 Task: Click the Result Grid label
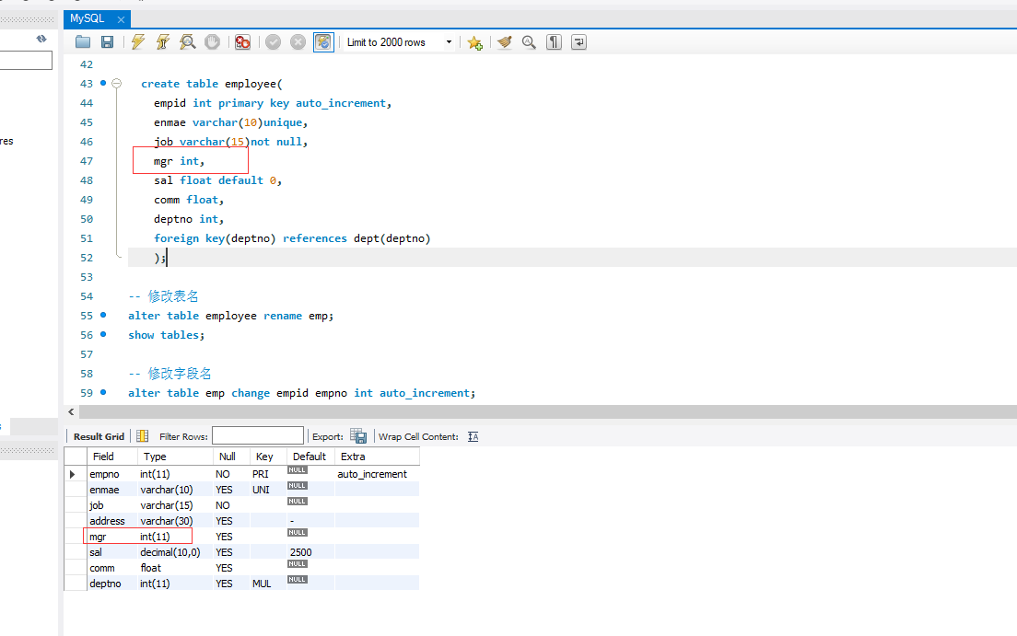[99, 437]
